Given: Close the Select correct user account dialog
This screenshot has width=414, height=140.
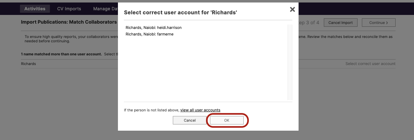Looking at the screenshot, I should (x=292, y=9).
